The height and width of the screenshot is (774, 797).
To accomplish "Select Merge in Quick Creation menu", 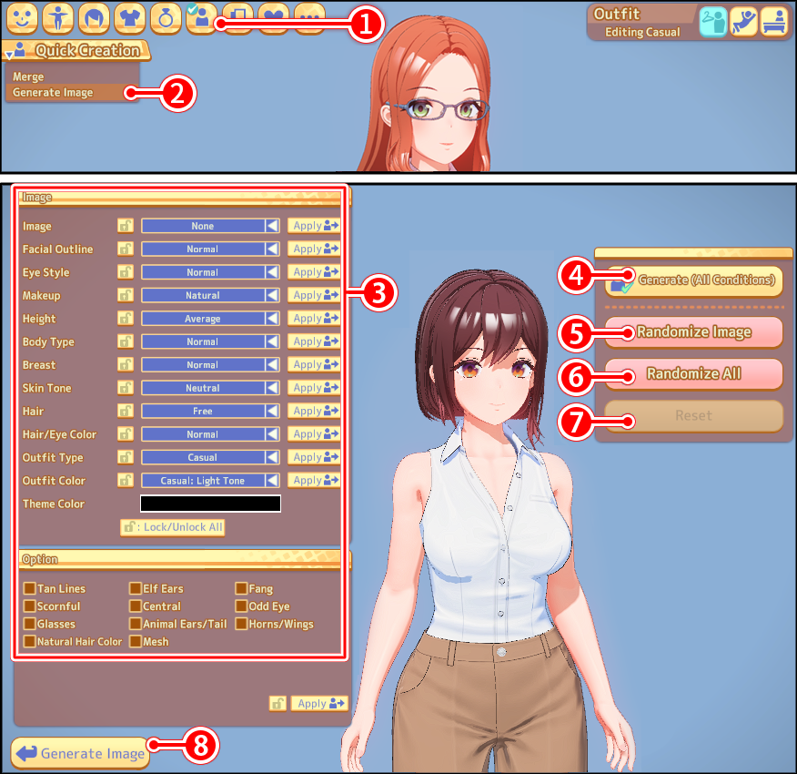I will (x=28, y=77).
